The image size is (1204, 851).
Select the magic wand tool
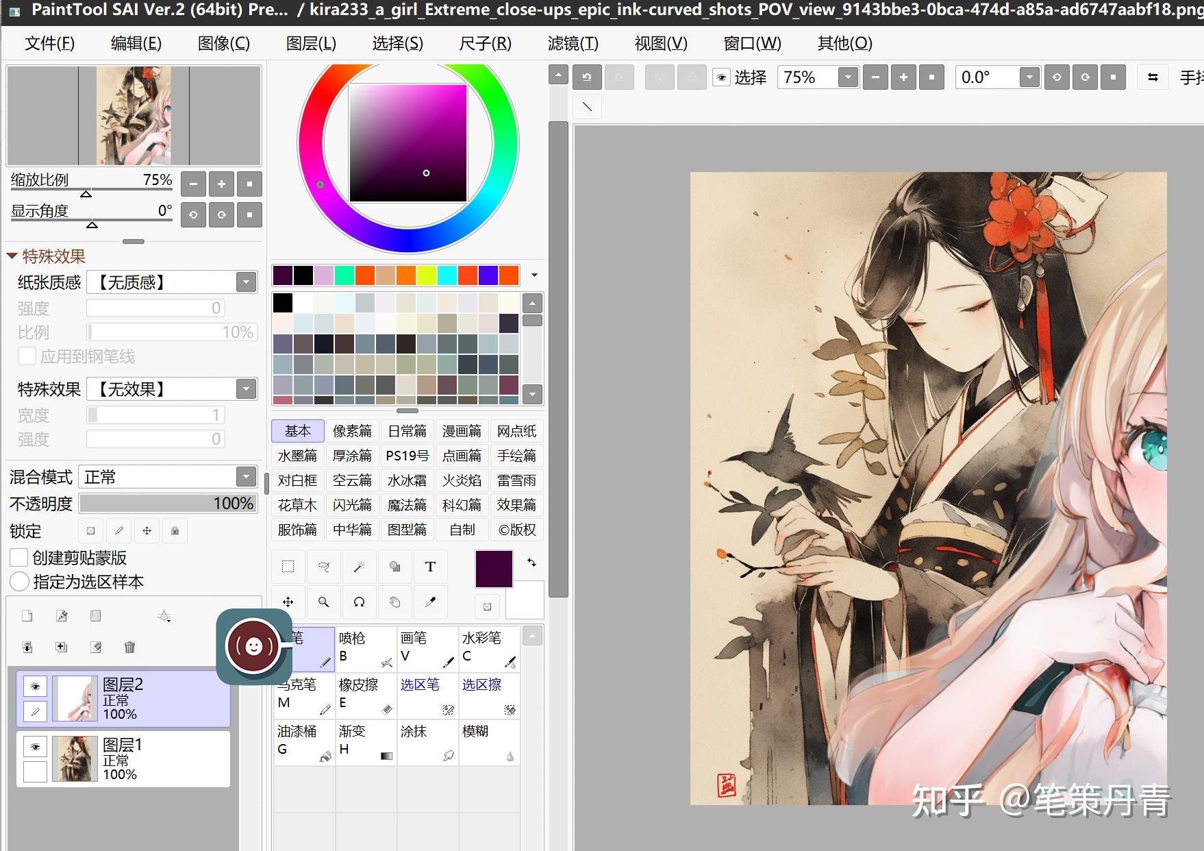[359, 567]
